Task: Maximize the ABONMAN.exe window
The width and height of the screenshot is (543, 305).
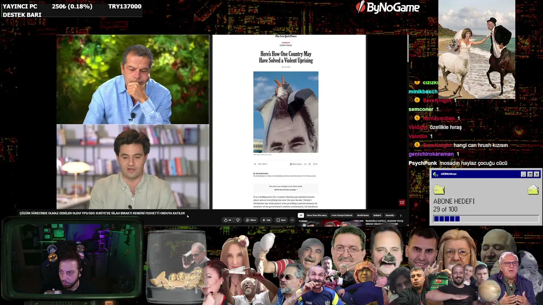Action: [x=530, y=174]
